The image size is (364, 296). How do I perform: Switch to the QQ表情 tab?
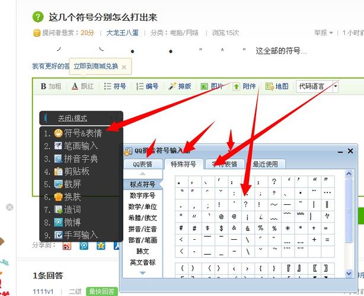(x=142, y=165)
